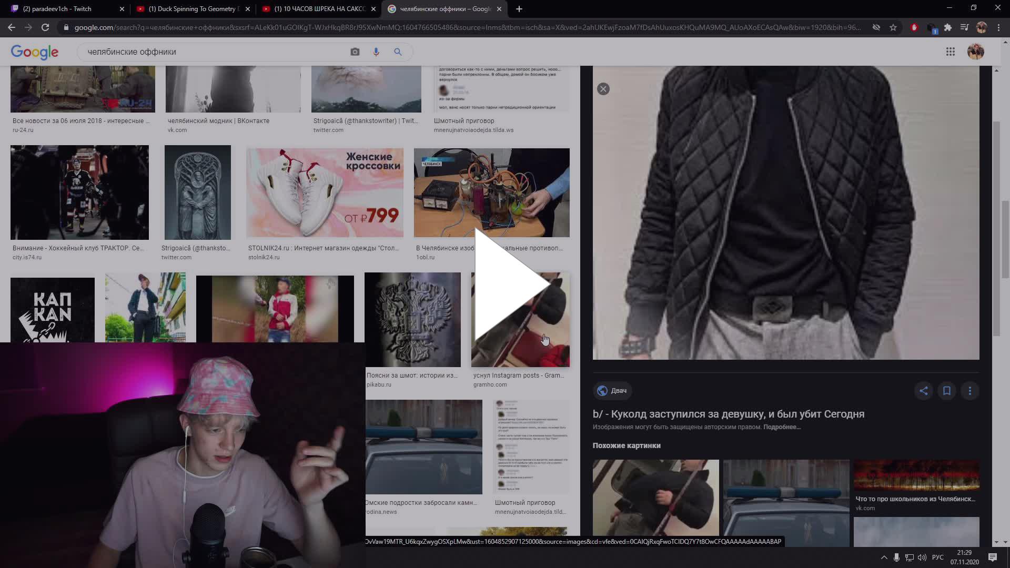This screenshot has height=568, width=1010.
Task: Click the voice search microphone icon
Action: [376, 52]
